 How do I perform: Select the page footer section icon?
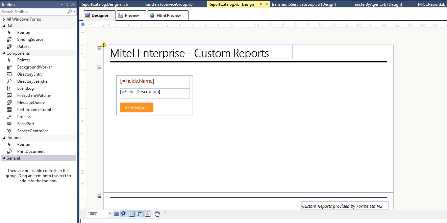point(99,195)
